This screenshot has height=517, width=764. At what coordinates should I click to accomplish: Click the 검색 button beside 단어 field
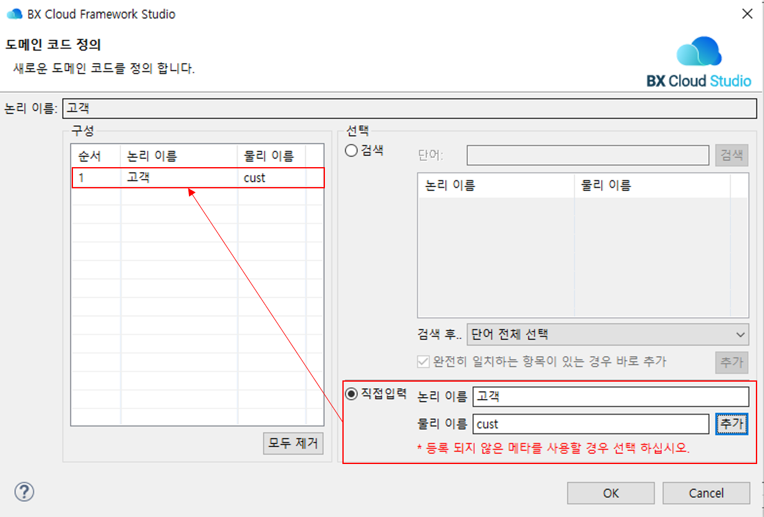click(732, 155)
